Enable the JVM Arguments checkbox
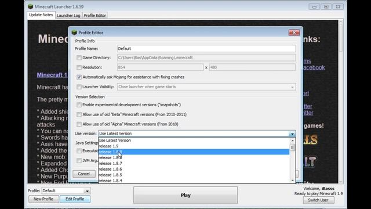371x209 pixels. click(79, 160)
